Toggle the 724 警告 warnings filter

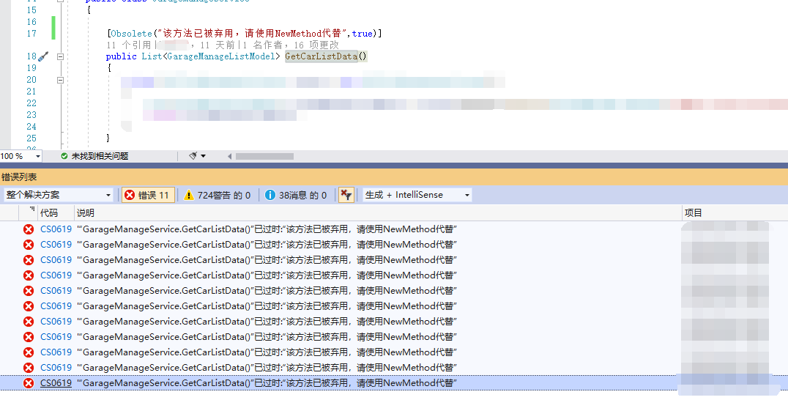point(218,195)
